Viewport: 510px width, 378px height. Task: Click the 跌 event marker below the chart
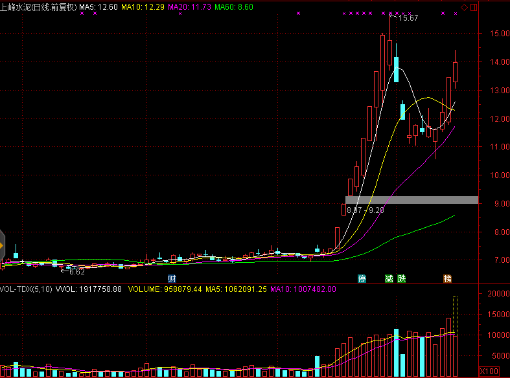402,279
